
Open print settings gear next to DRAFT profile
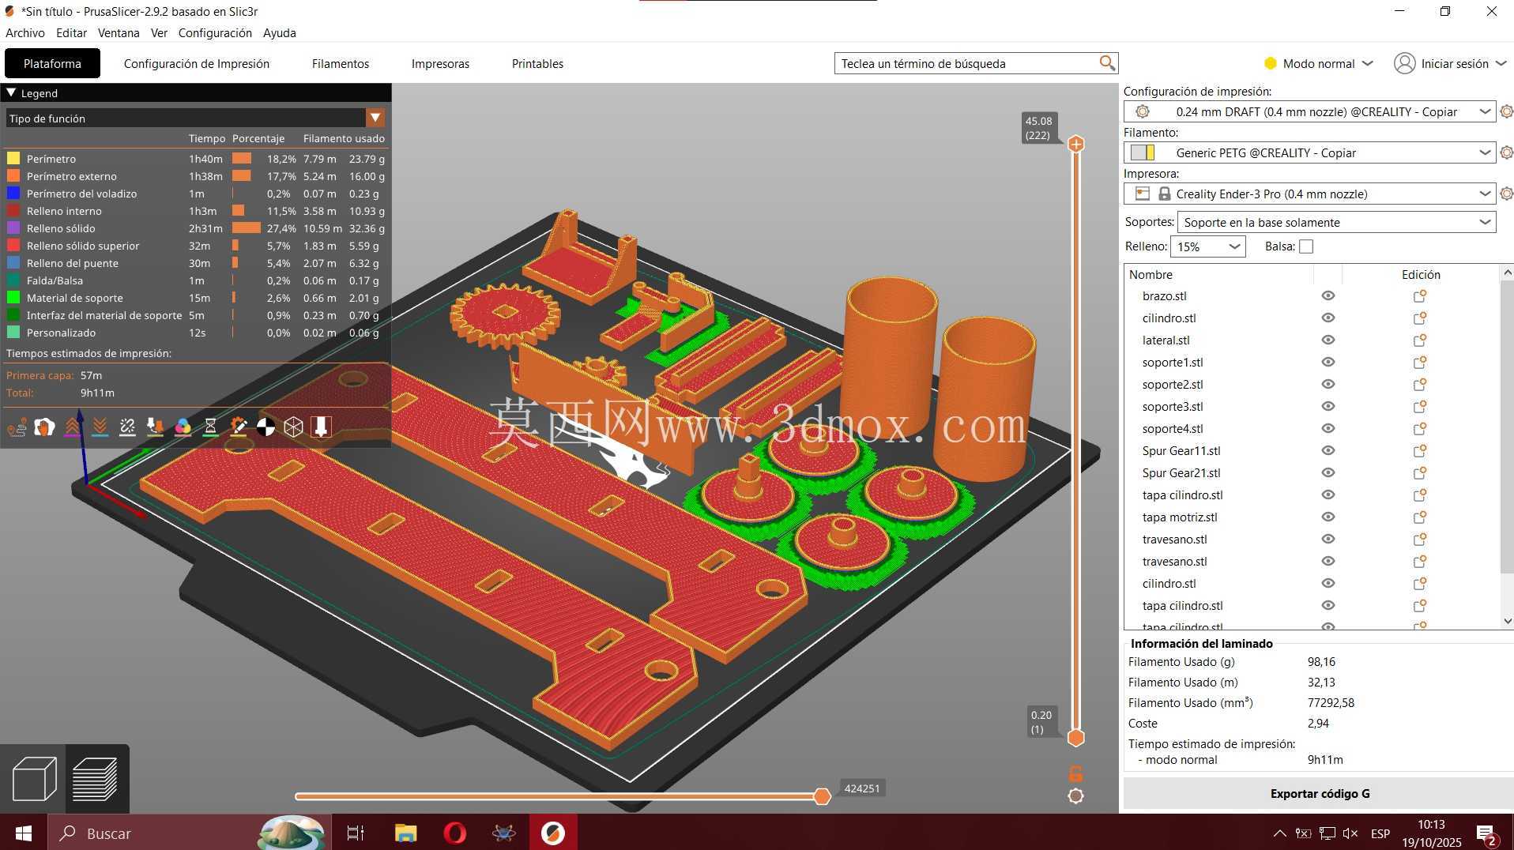pos(1506,111)
